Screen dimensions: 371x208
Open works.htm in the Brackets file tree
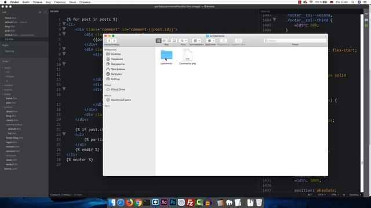(12, 164)
